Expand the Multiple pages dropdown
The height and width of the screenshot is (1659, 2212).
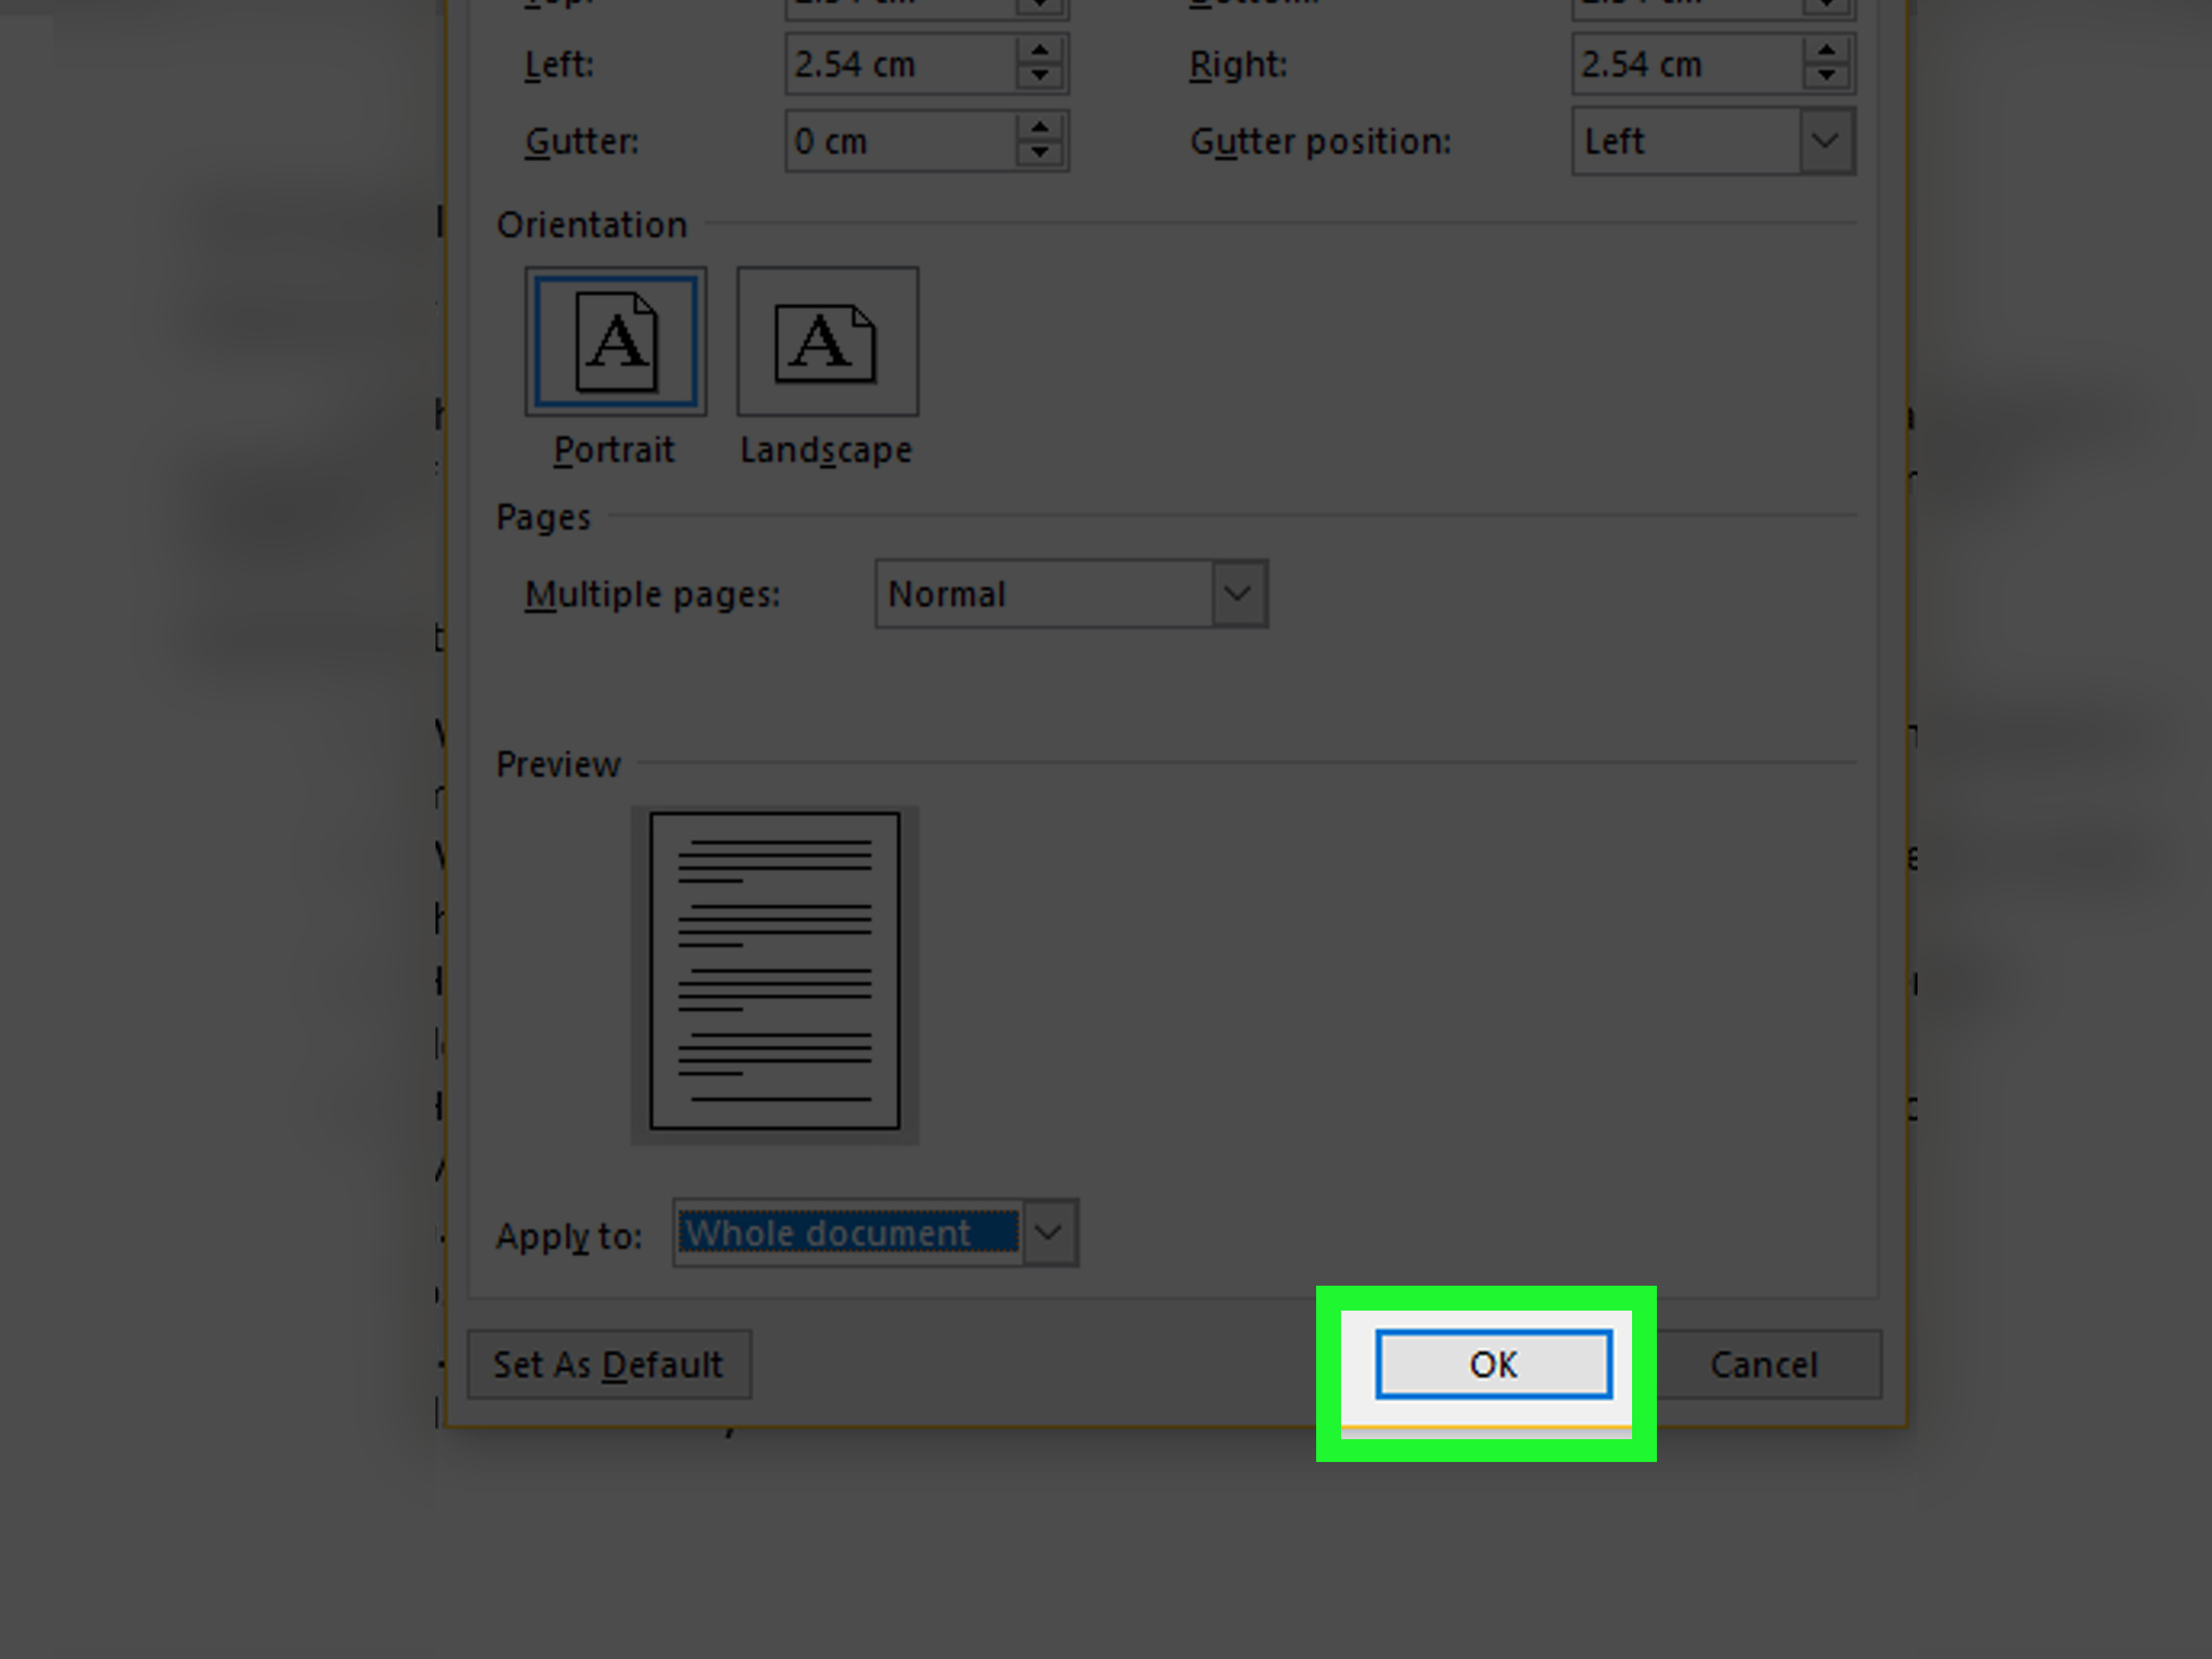tap(1237, 594)
